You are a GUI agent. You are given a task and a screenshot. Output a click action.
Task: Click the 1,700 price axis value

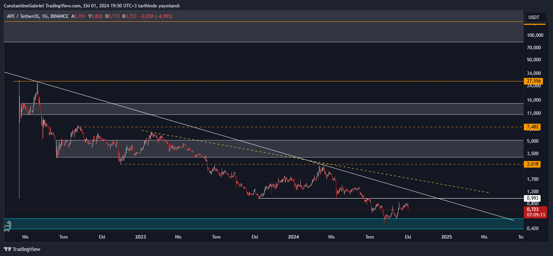(533, 179)
